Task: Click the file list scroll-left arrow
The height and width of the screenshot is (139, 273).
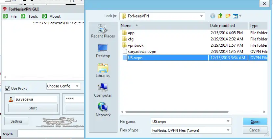Action: [122, 112]
